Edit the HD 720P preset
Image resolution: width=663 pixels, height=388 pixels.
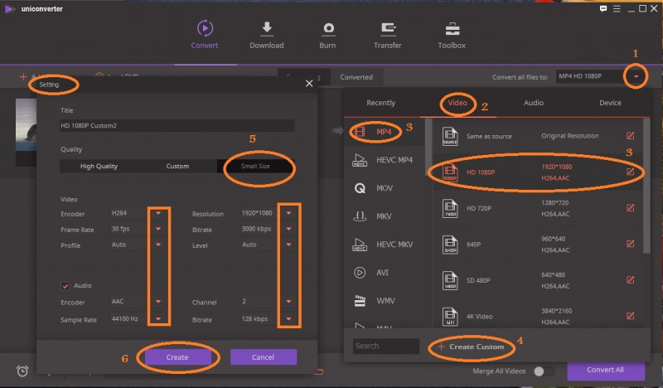tap(630, 207)
